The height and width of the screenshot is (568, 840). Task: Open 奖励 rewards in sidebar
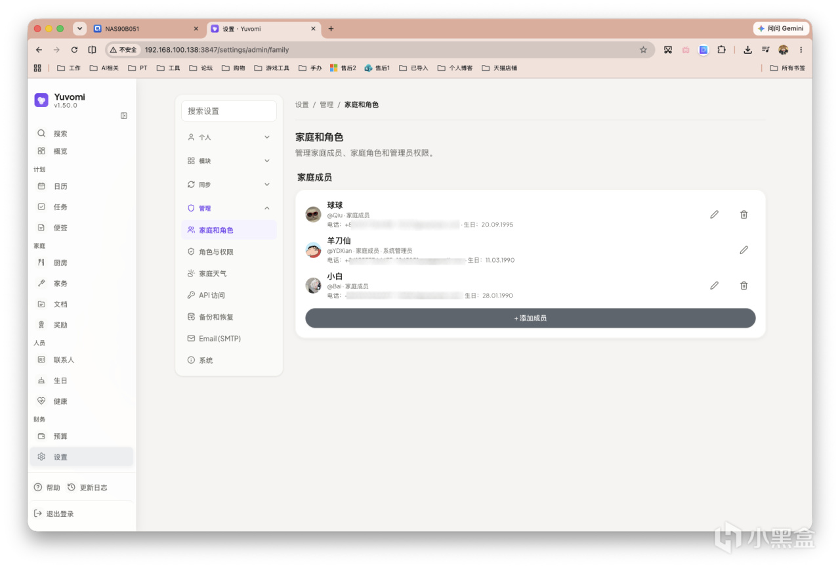[81, 325]
